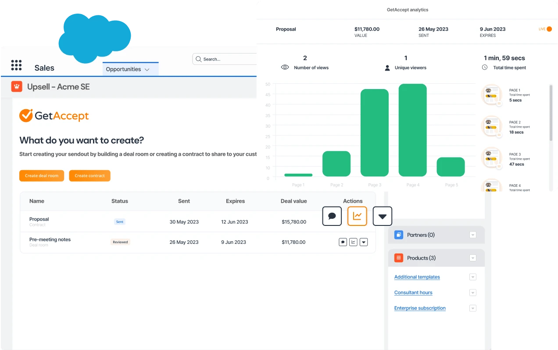Click the Status column header
The image size is (558, 350).
[120, 201]
